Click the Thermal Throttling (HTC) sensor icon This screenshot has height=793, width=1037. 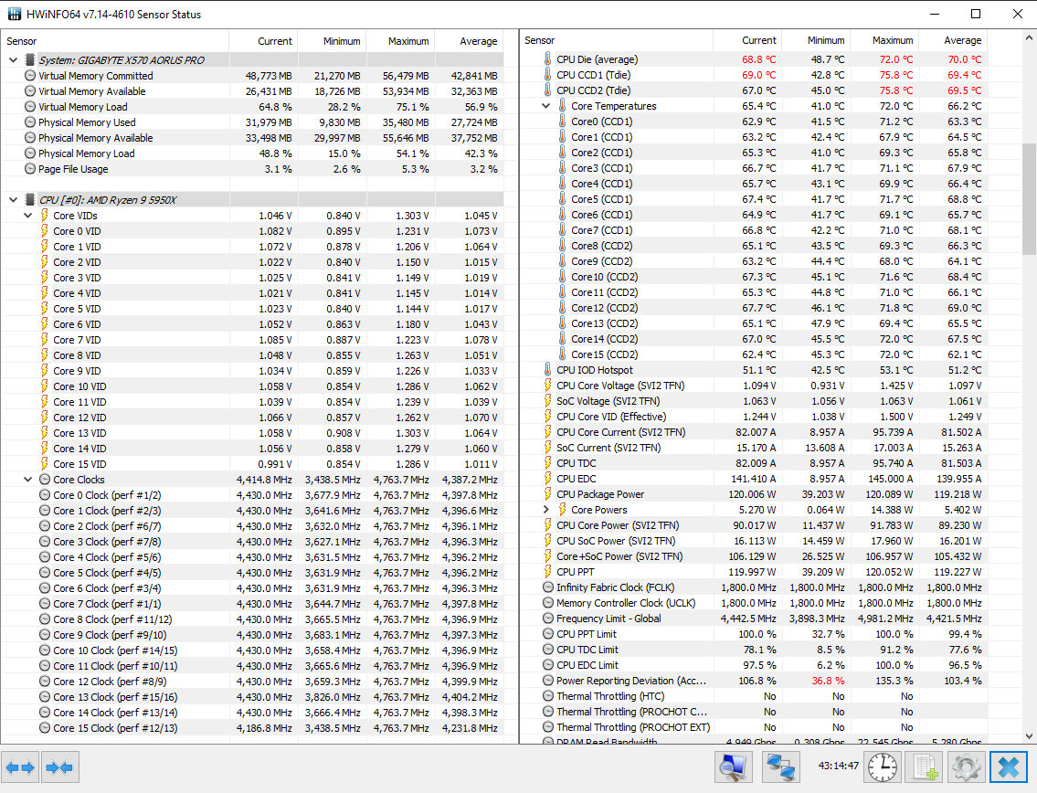click(547, 696)
